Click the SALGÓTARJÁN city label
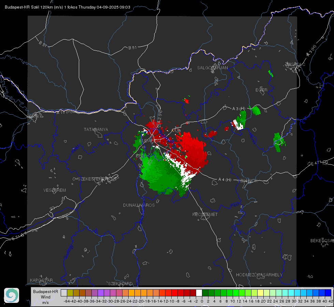The height and width of the screenshot is (307, 334). click(212, 68)
